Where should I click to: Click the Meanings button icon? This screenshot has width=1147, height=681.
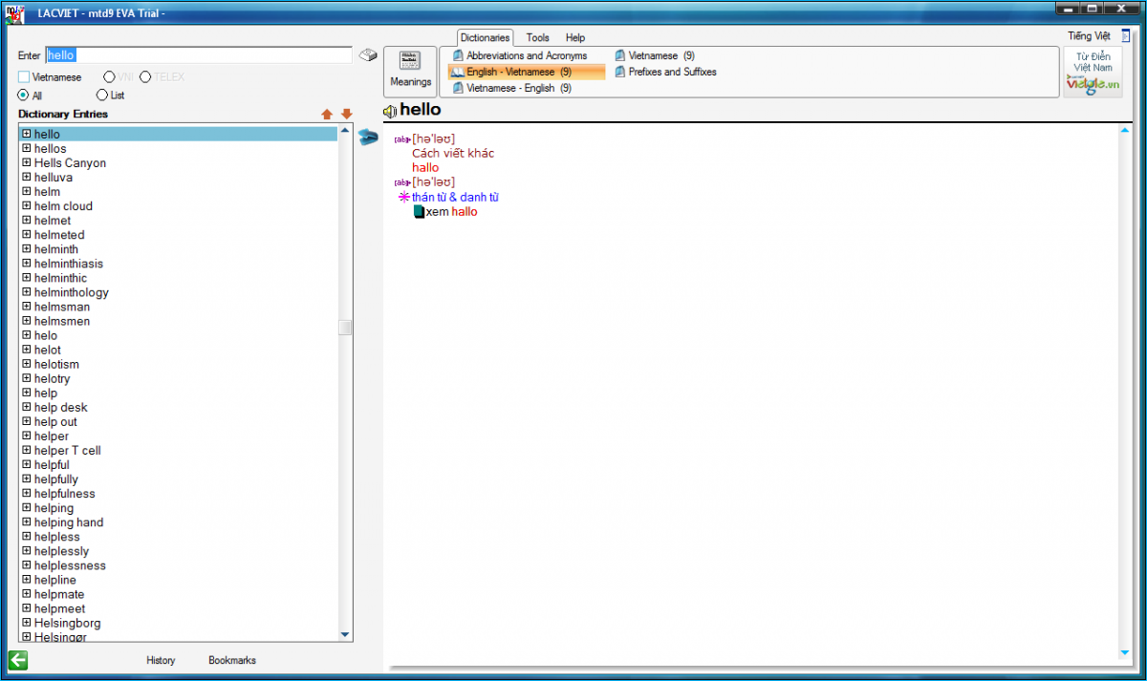410,62
